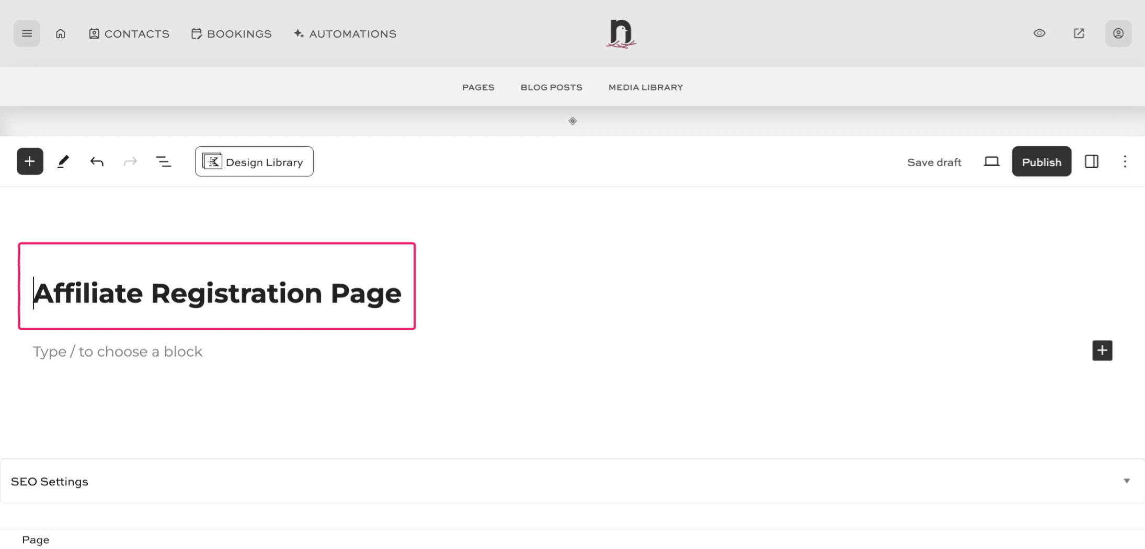Screen dimensions: 1145x549
Task: Click the diamond handle below the submenu
Action: pyautogui.click(x=573, y=121)
